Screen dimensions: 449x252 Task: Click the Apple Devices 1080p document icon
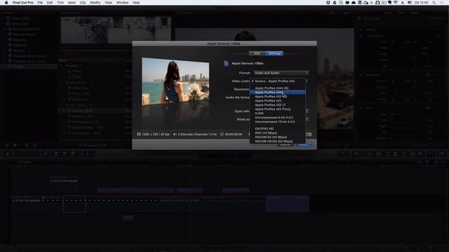coord(226,64)
